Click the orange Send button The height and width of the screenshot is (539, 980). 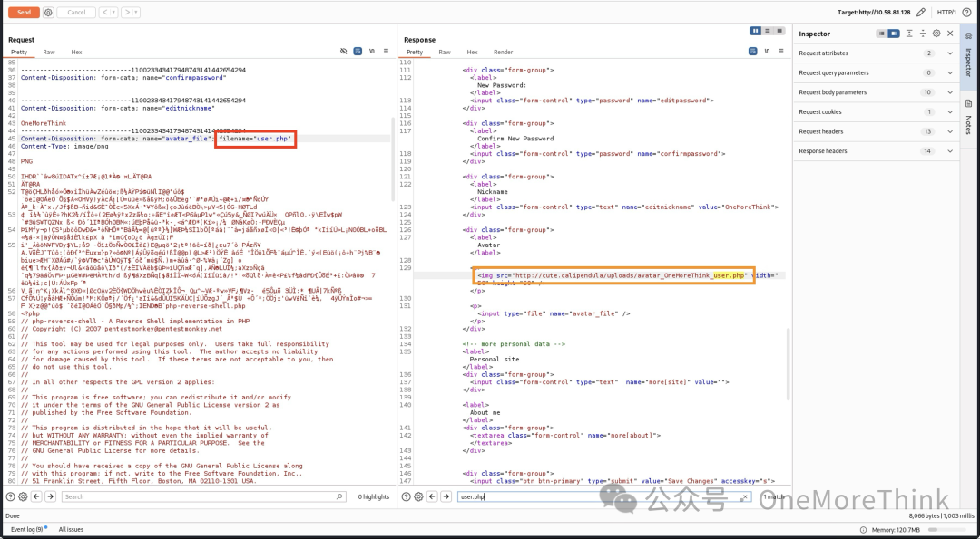[x=24, y=13]
